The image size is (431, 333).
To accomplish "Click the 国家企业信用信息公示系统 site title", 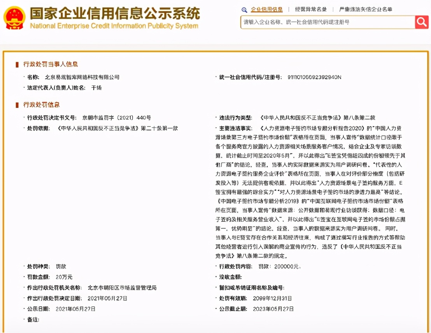I will coord(115,14).
